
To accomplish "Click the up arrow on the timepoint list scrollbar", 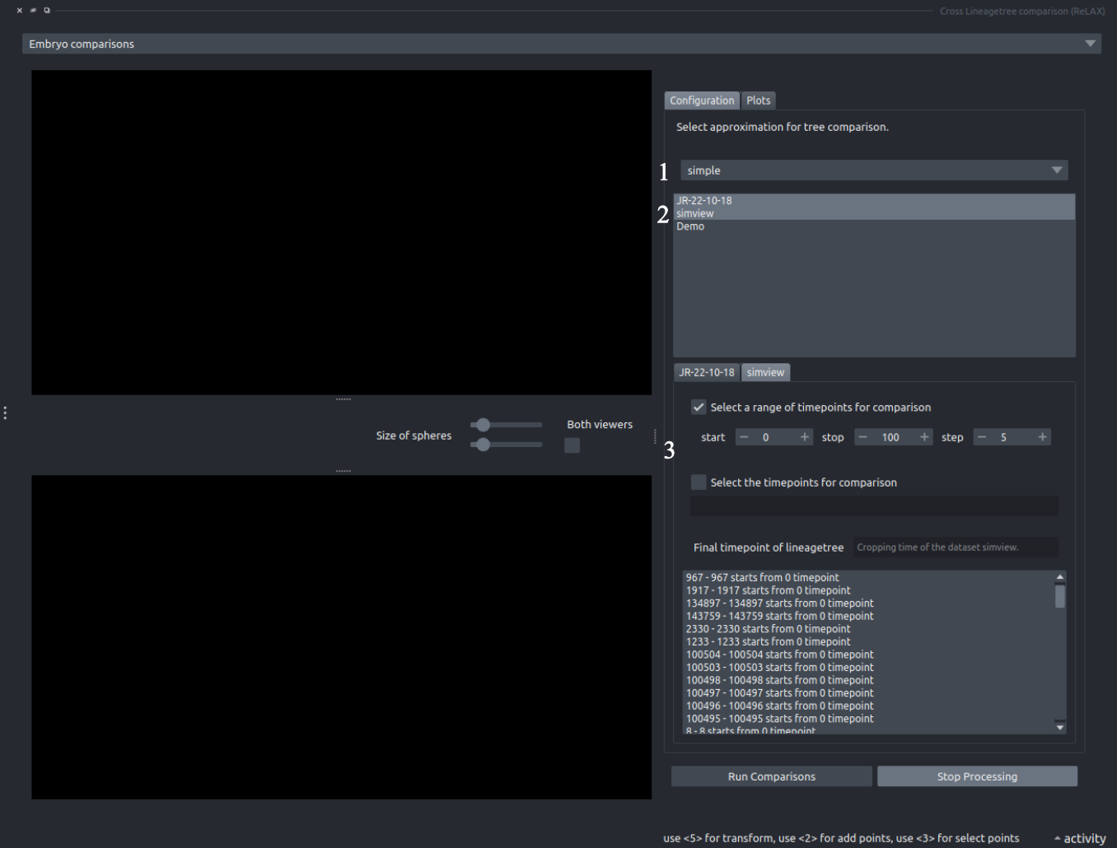I will [x=1059, y=575].
